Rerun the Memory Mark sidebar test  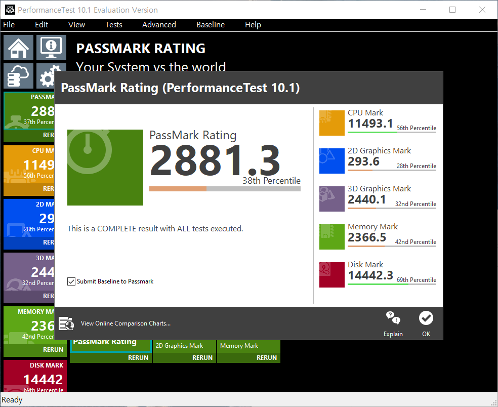(53, 349)
